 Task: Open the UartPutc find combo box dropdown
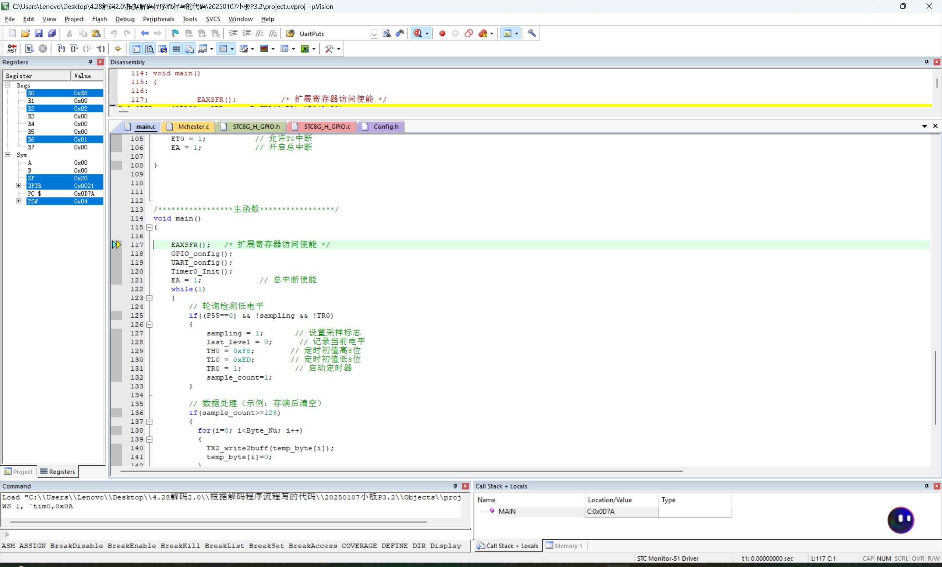374,34
